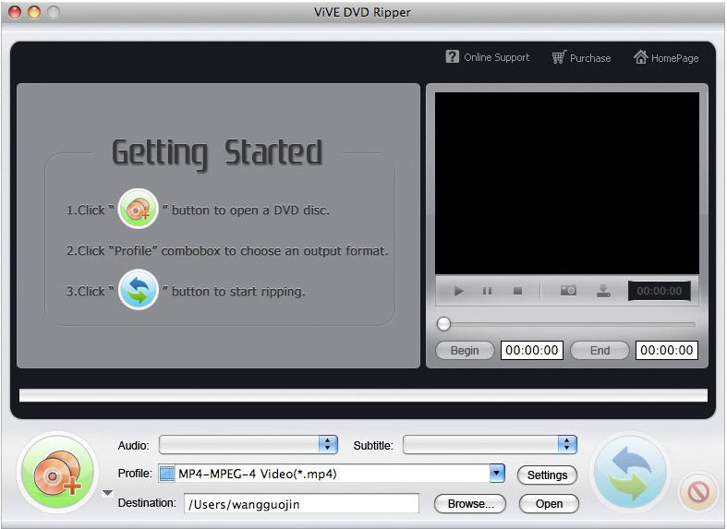Click the large Open DVD disc button
Image resolution: width=727 pixels, height=529 pixels.
57,473
